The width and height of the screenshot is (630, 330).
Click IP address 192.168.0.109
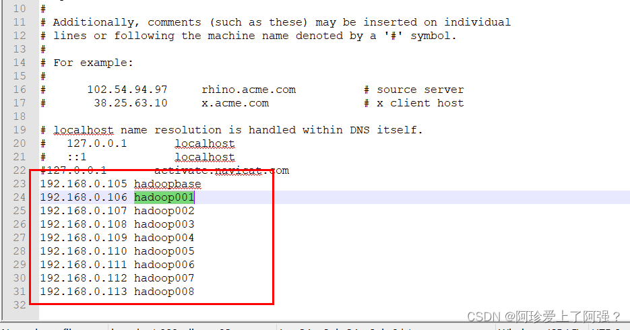coord(84,238)
